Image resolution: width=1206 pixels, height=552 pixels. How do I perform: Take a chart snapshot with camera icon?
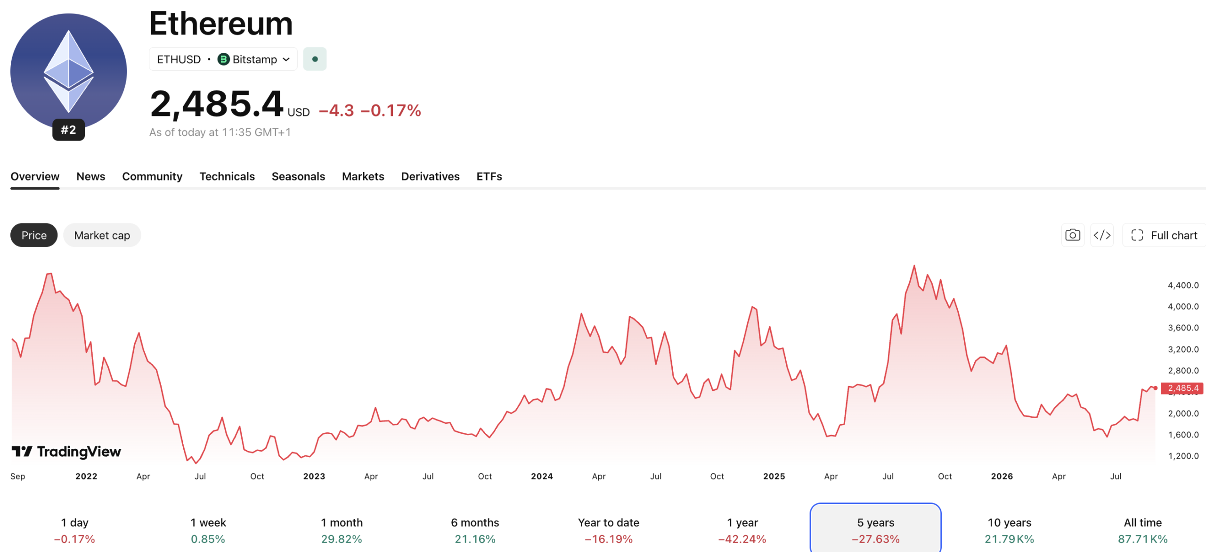[1073, 235]
